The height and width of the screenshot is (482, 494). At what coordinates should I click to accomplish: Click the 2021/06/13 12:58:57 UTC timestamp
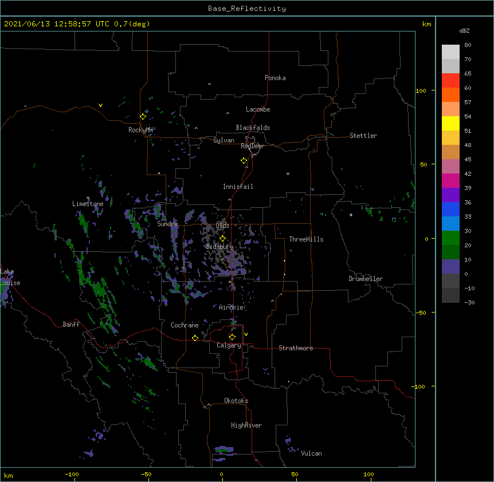pos(57,24)
